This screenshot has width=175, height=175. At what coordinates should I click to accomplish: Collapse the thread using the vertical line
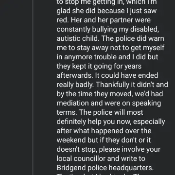tap(33, 87)
